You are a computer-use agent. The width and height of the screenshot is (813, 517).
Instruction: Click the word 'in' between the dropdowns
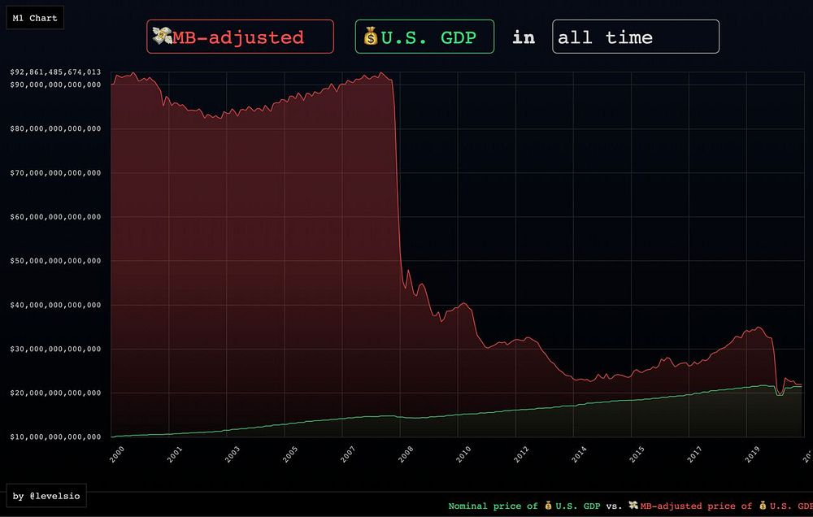[524, 37]
